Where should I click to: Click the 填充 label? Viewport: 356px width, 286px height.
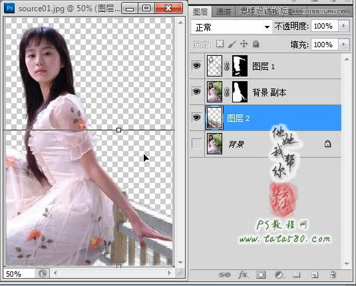point(299,45)
